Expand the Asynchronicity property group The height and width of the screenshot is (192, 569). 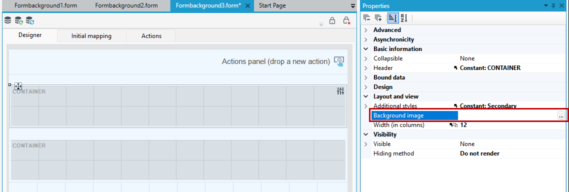point(366,39)
